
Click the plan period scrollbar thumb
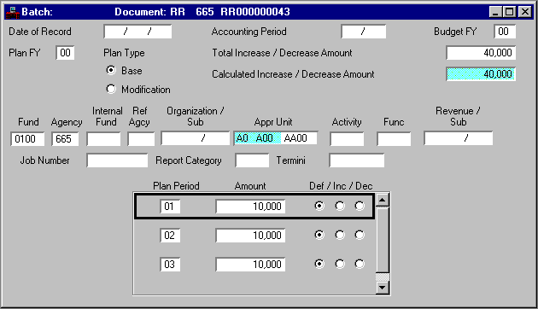[383, 239]
